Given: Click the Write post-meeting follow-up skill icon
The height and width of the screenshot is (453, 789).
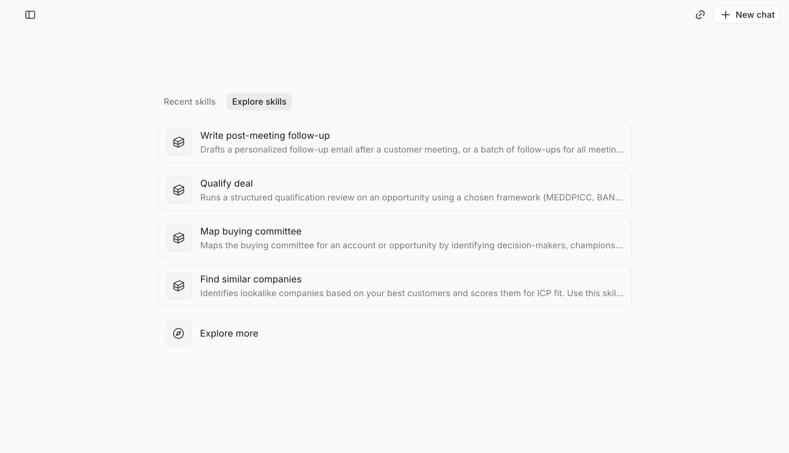Looking at the screenshot, I should [179, 142].
